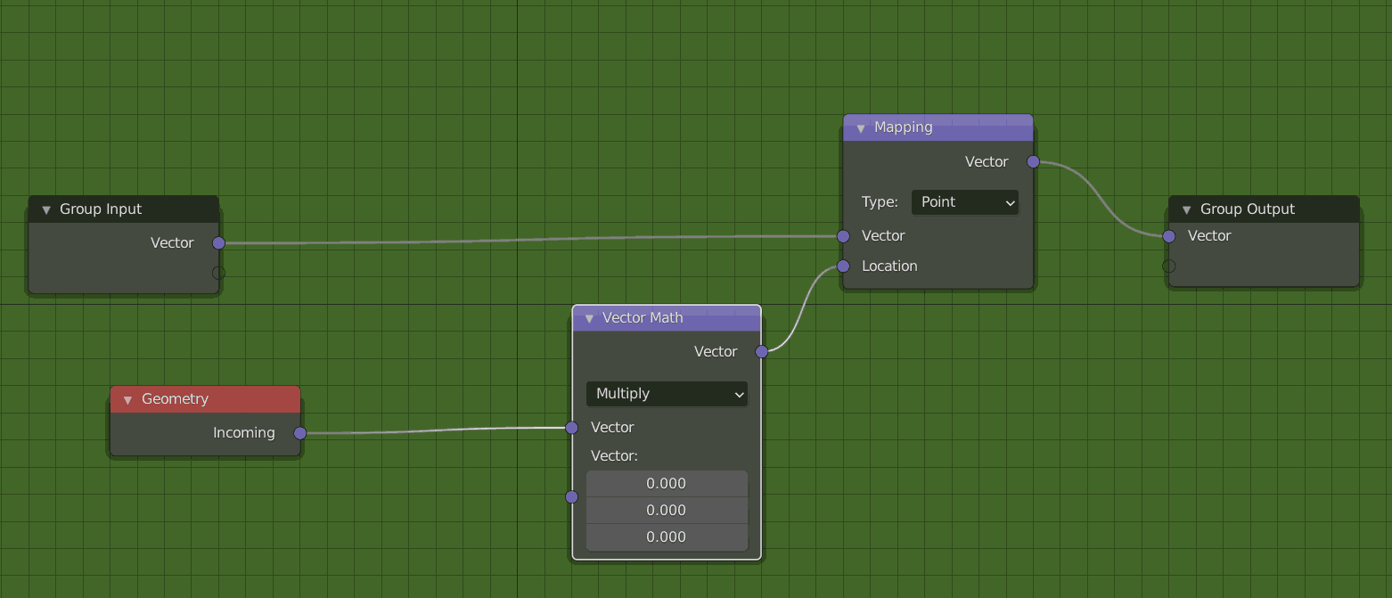The height and width of the screenshot is (598, 1392).
Task: Click the empty socket below Group Output Vector
Action: 1168,265
